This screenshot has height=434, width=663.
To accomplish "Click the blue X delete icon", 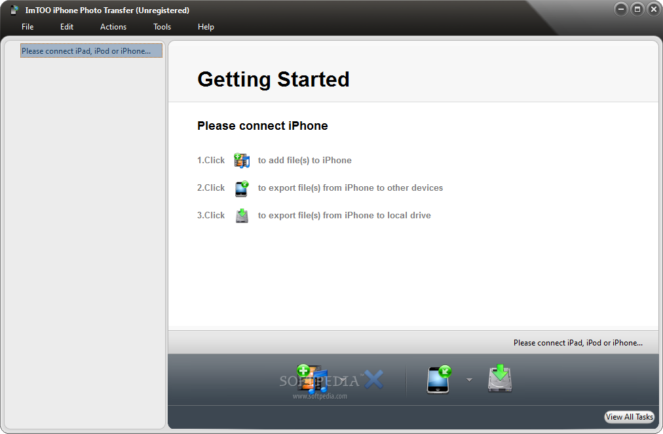I will coord(374,380).
